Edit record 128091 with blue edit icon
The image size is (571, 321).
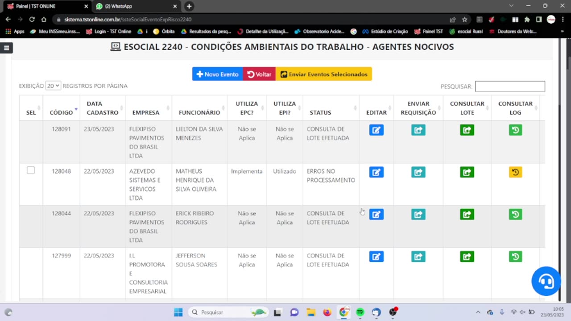coord(376,130)
